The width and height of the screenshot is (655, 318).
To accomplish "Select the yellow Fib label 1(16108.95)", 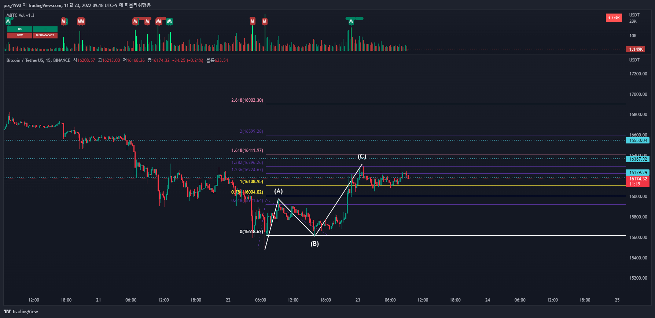I will coord(251,182).
